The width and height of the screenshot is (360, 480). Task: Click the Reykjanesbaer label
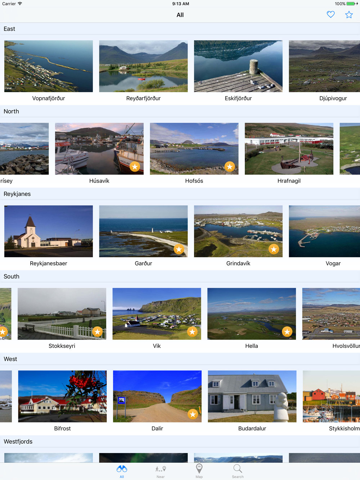pyautogui.click(x=49, y=263)
